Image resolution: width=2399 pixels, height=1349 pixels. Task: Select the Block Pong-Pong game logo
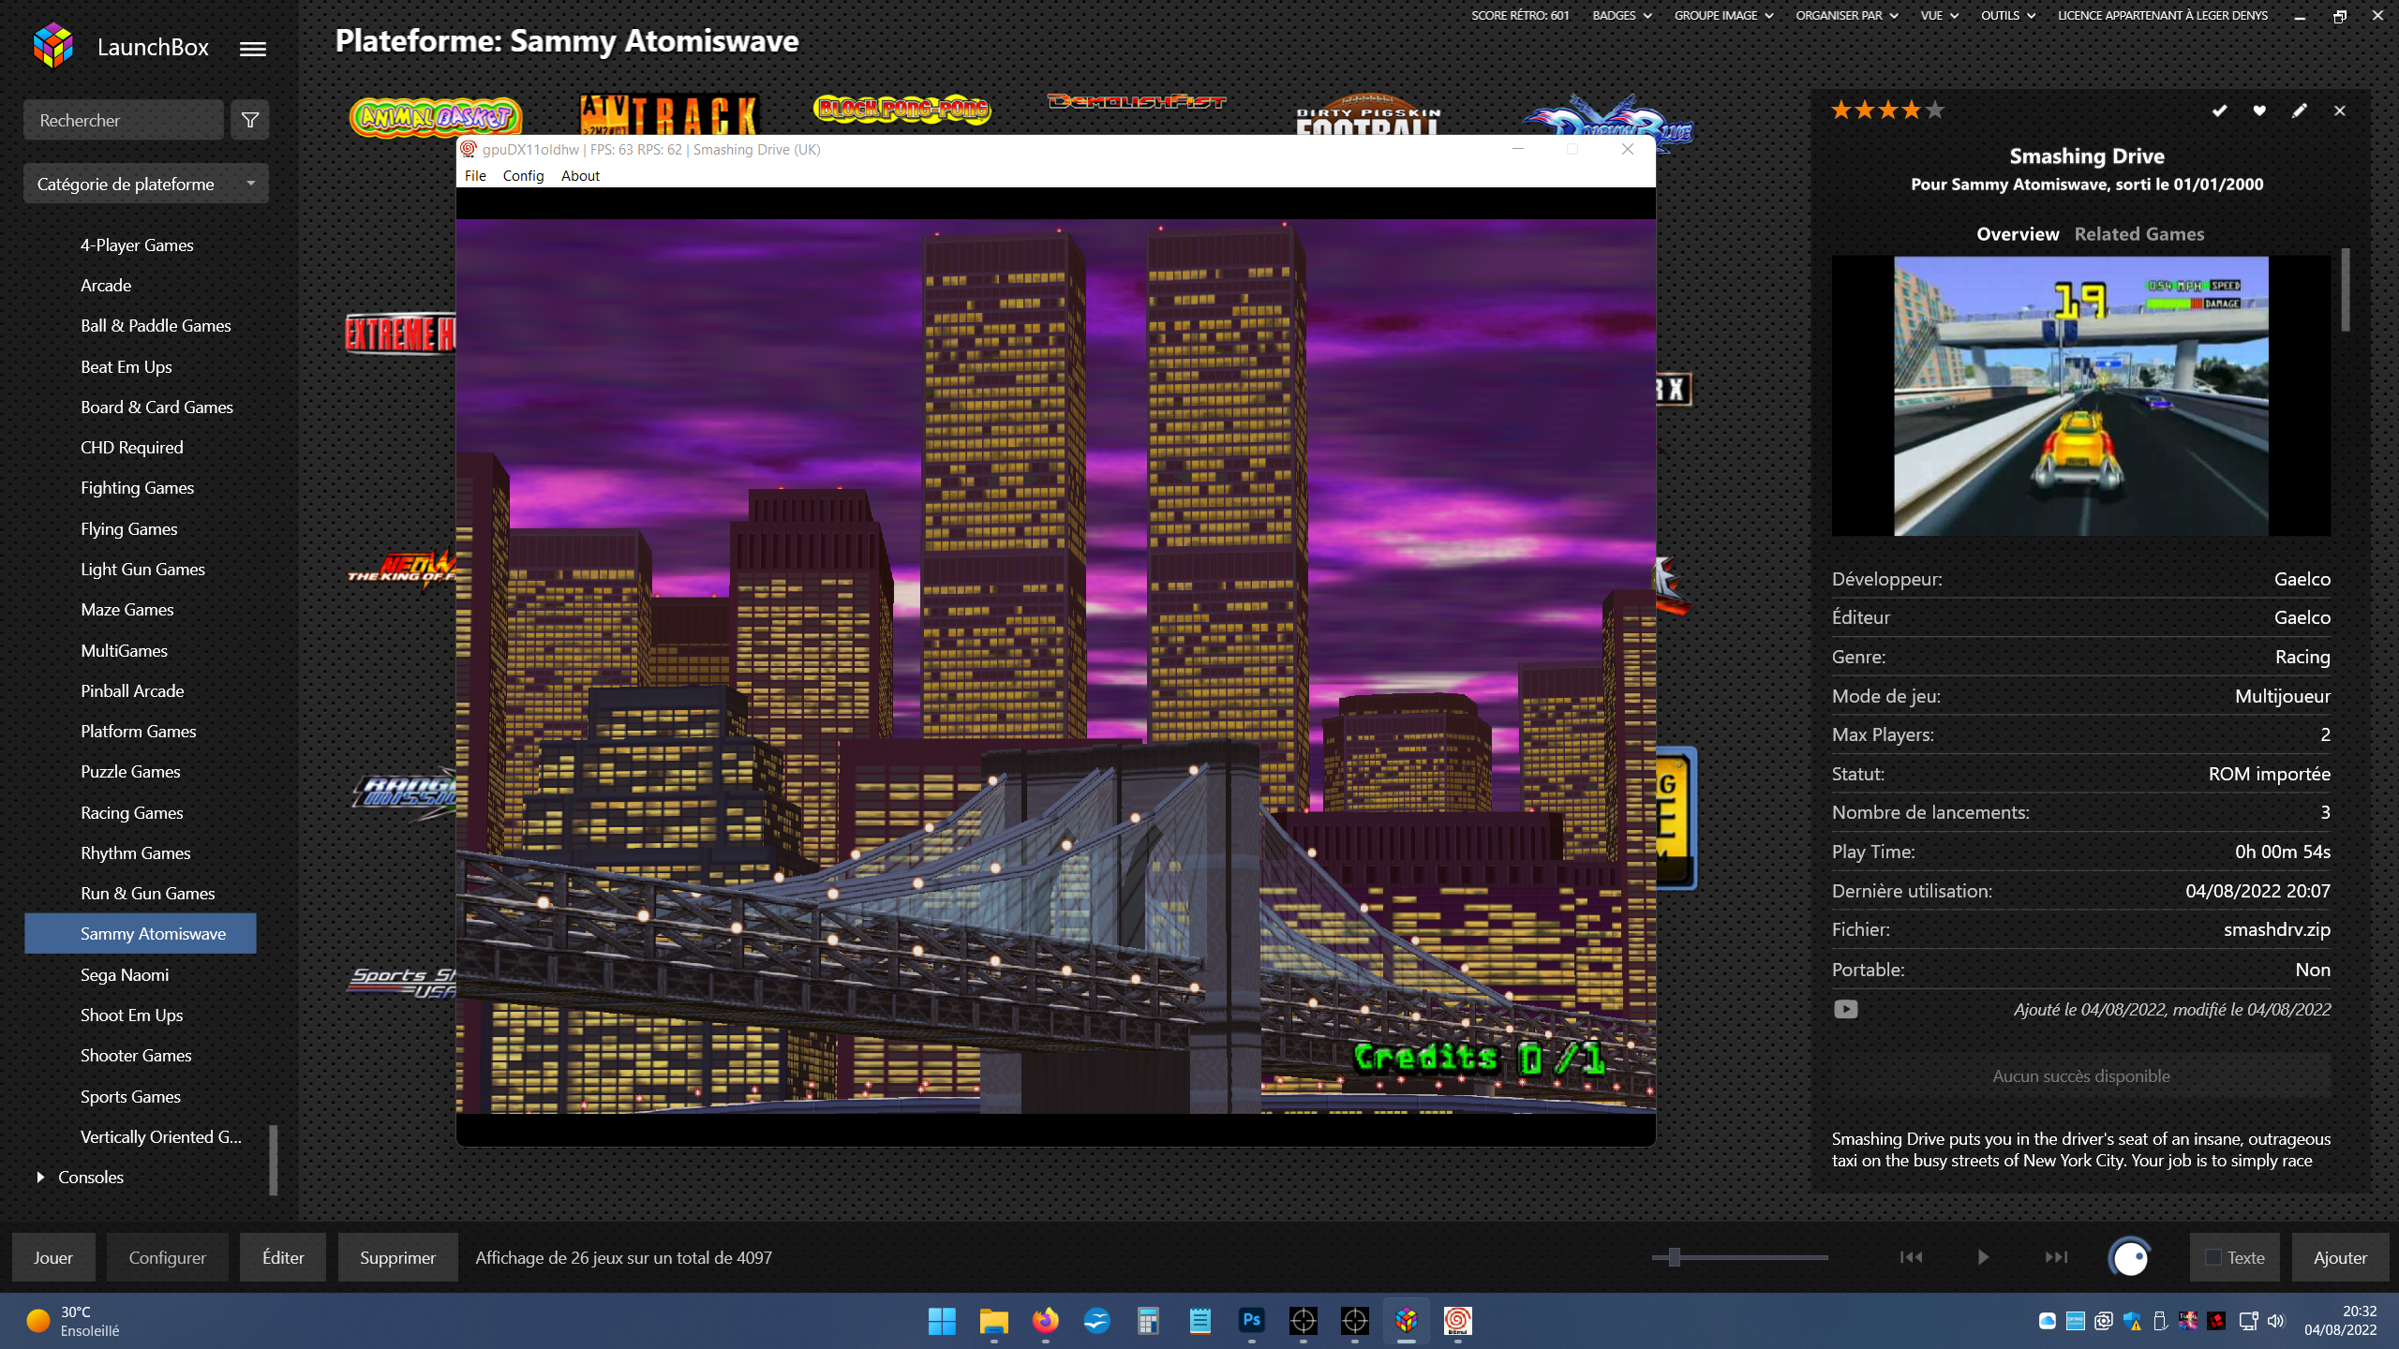pyautogui.click(x=901, y=109)
